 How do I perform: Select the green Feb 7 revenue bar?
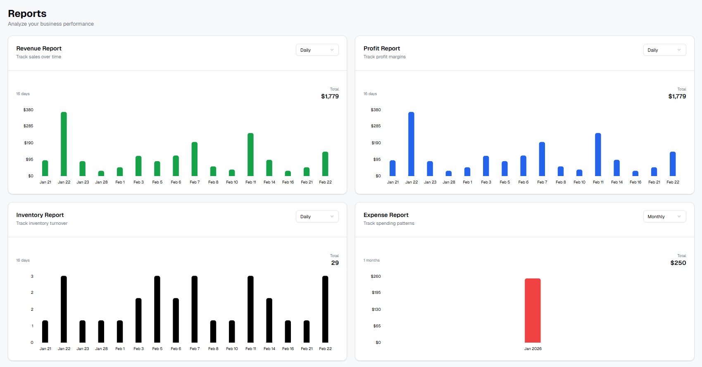[x=194, y=159]
